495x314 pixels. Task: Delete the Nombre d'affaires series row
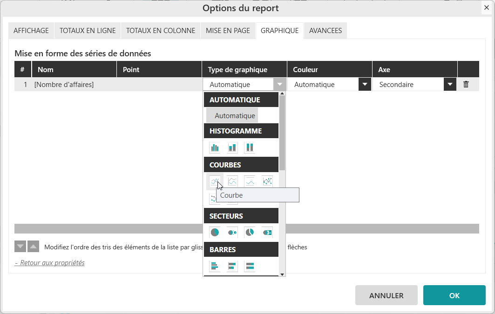pos(466,85)
